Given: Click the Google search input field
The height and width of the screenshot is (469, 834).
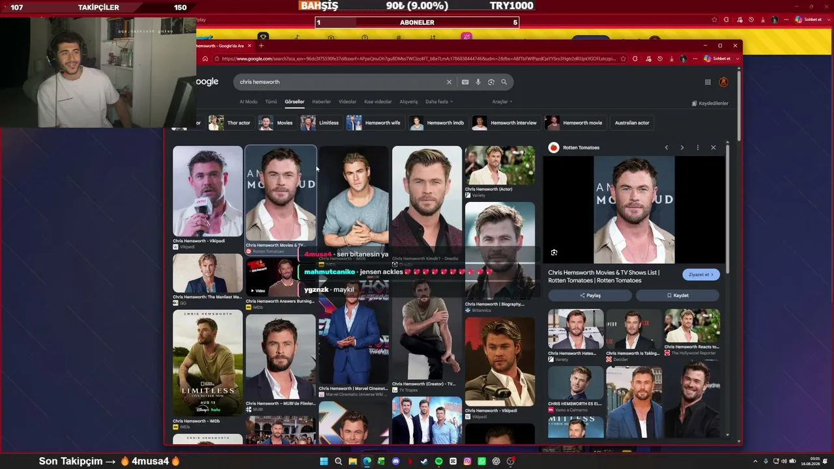Looking at the screenshot, I should coord(339,82).
